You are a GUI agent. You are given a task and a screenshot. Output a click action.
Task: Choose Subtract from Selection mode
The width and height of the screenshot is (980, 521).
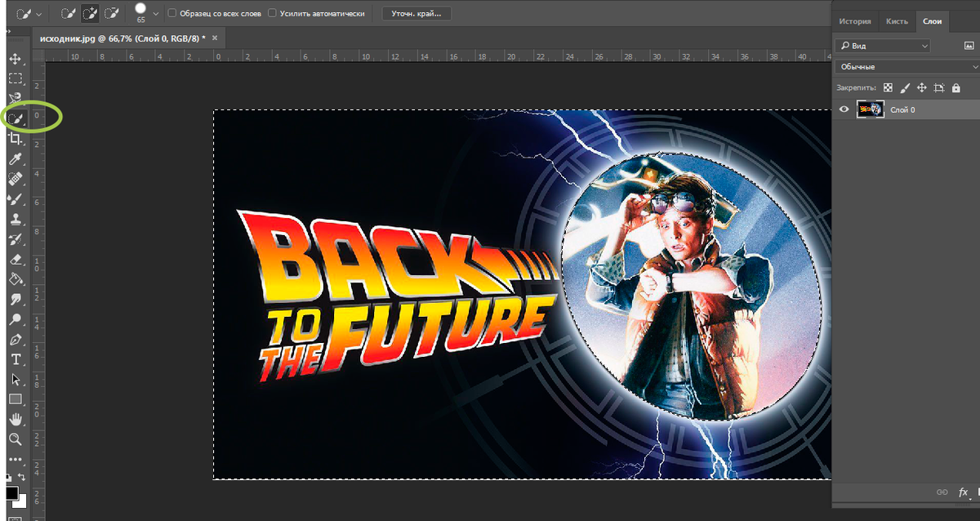(112, 14)
